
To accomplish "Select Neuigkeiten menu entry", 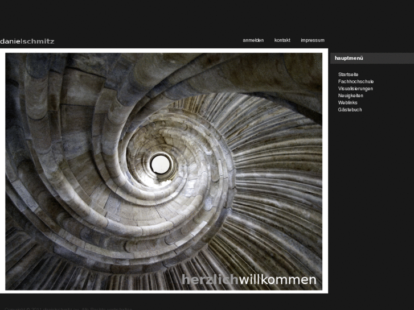I will 351,96.
